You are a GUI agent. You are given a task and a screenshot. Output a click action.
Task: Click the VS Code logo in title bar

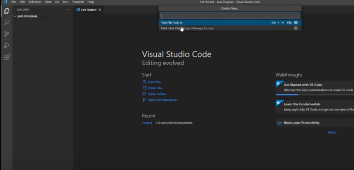pyautogui.click(x=5, y=2)
